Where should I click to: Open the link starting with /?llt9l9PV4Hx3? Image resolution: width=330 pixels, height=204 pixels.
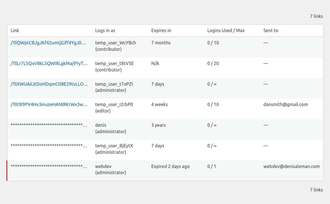49,104
